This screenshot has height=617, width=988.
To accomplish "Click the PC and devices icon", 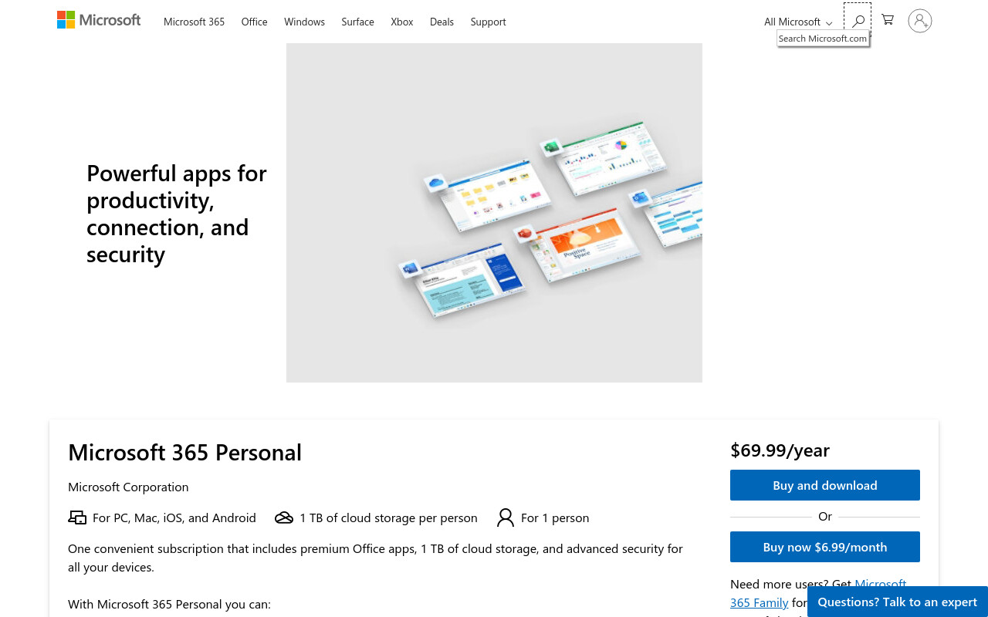I will tap(77, 518).
